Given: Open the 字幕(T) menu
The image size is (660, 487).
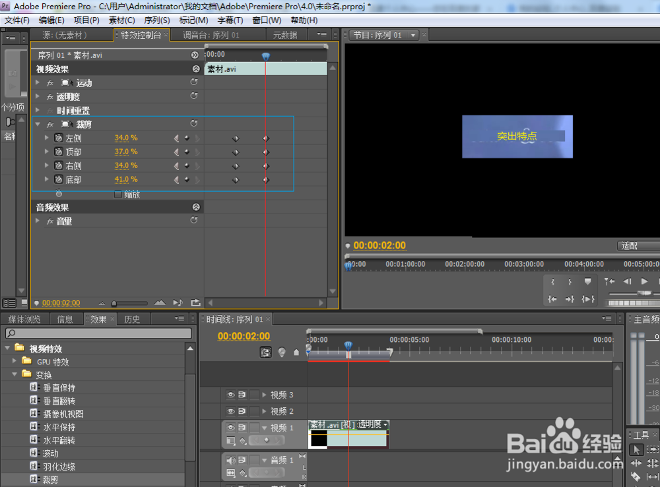Looking at the screenshot, I should (x=230, y=20).
